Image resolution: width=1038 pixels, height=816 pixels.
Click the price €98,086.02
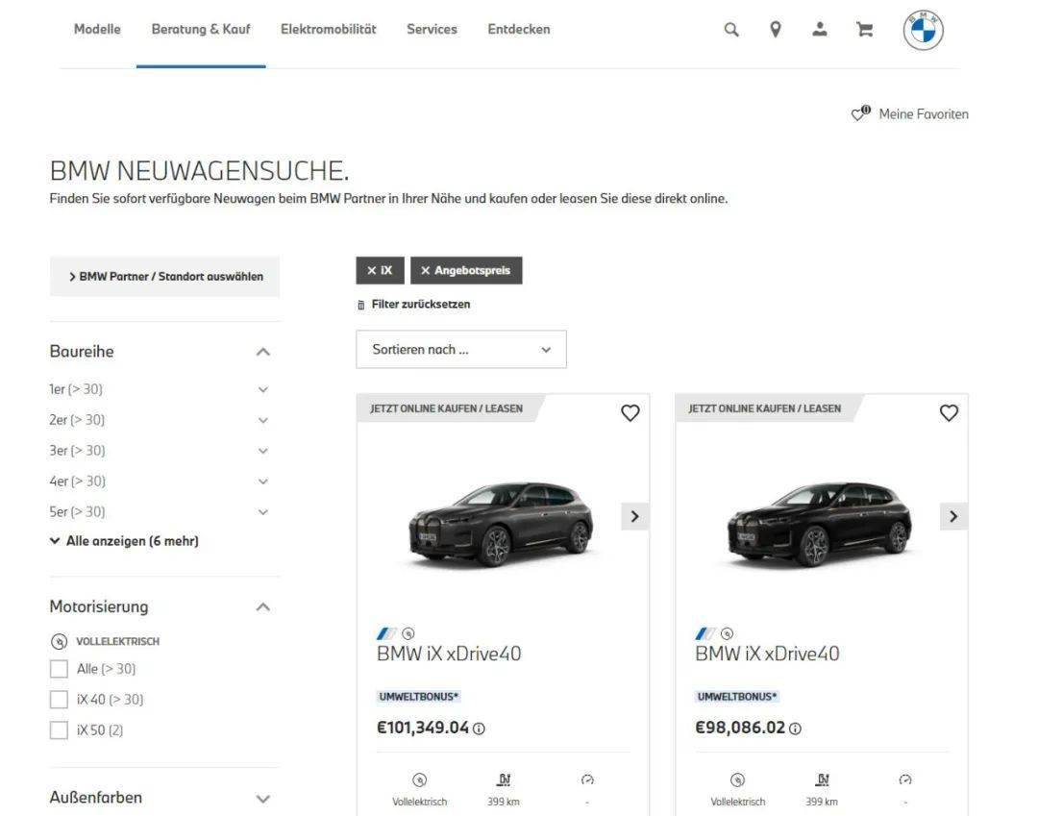(740, 728)
